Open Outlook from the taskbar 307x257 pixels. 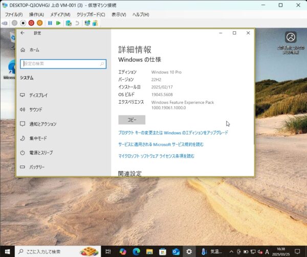(x=176, y=251)
